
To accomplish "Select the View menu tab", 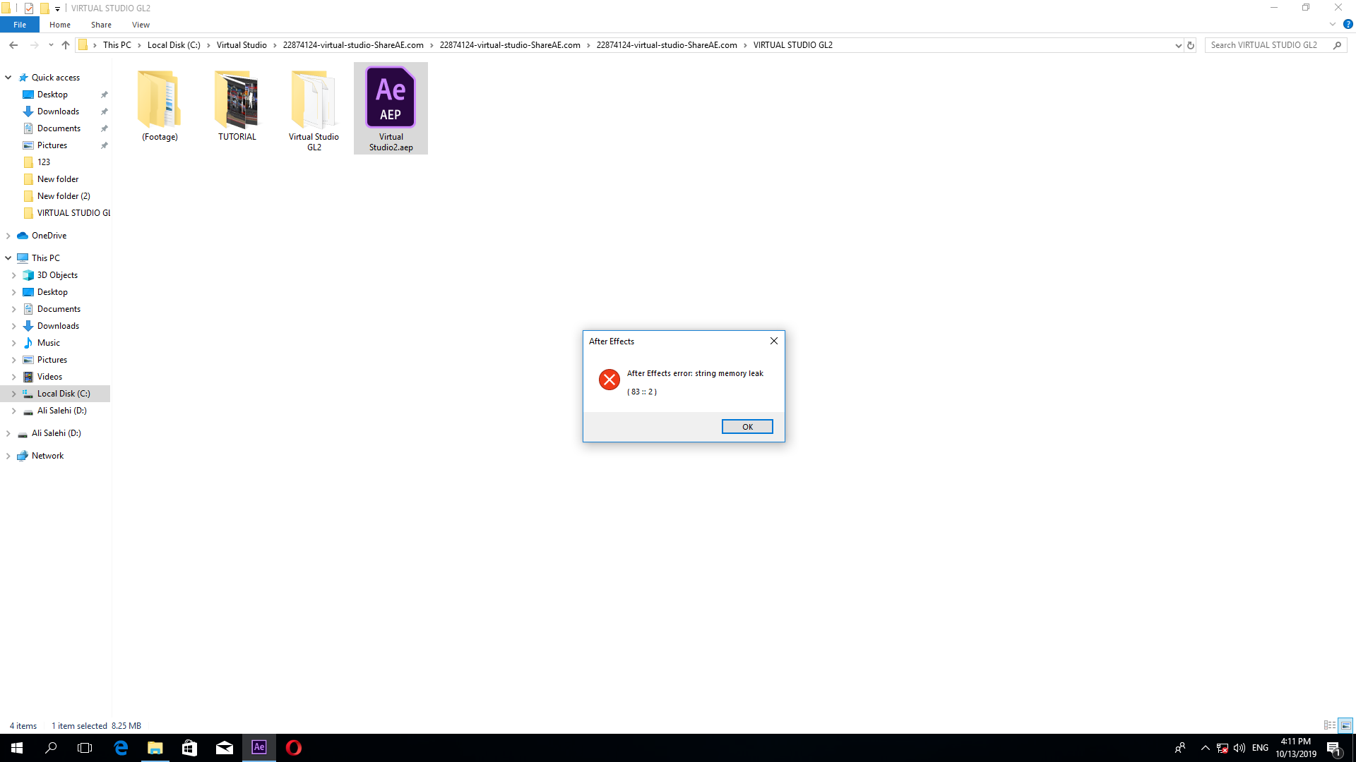I will coord(141,25).
